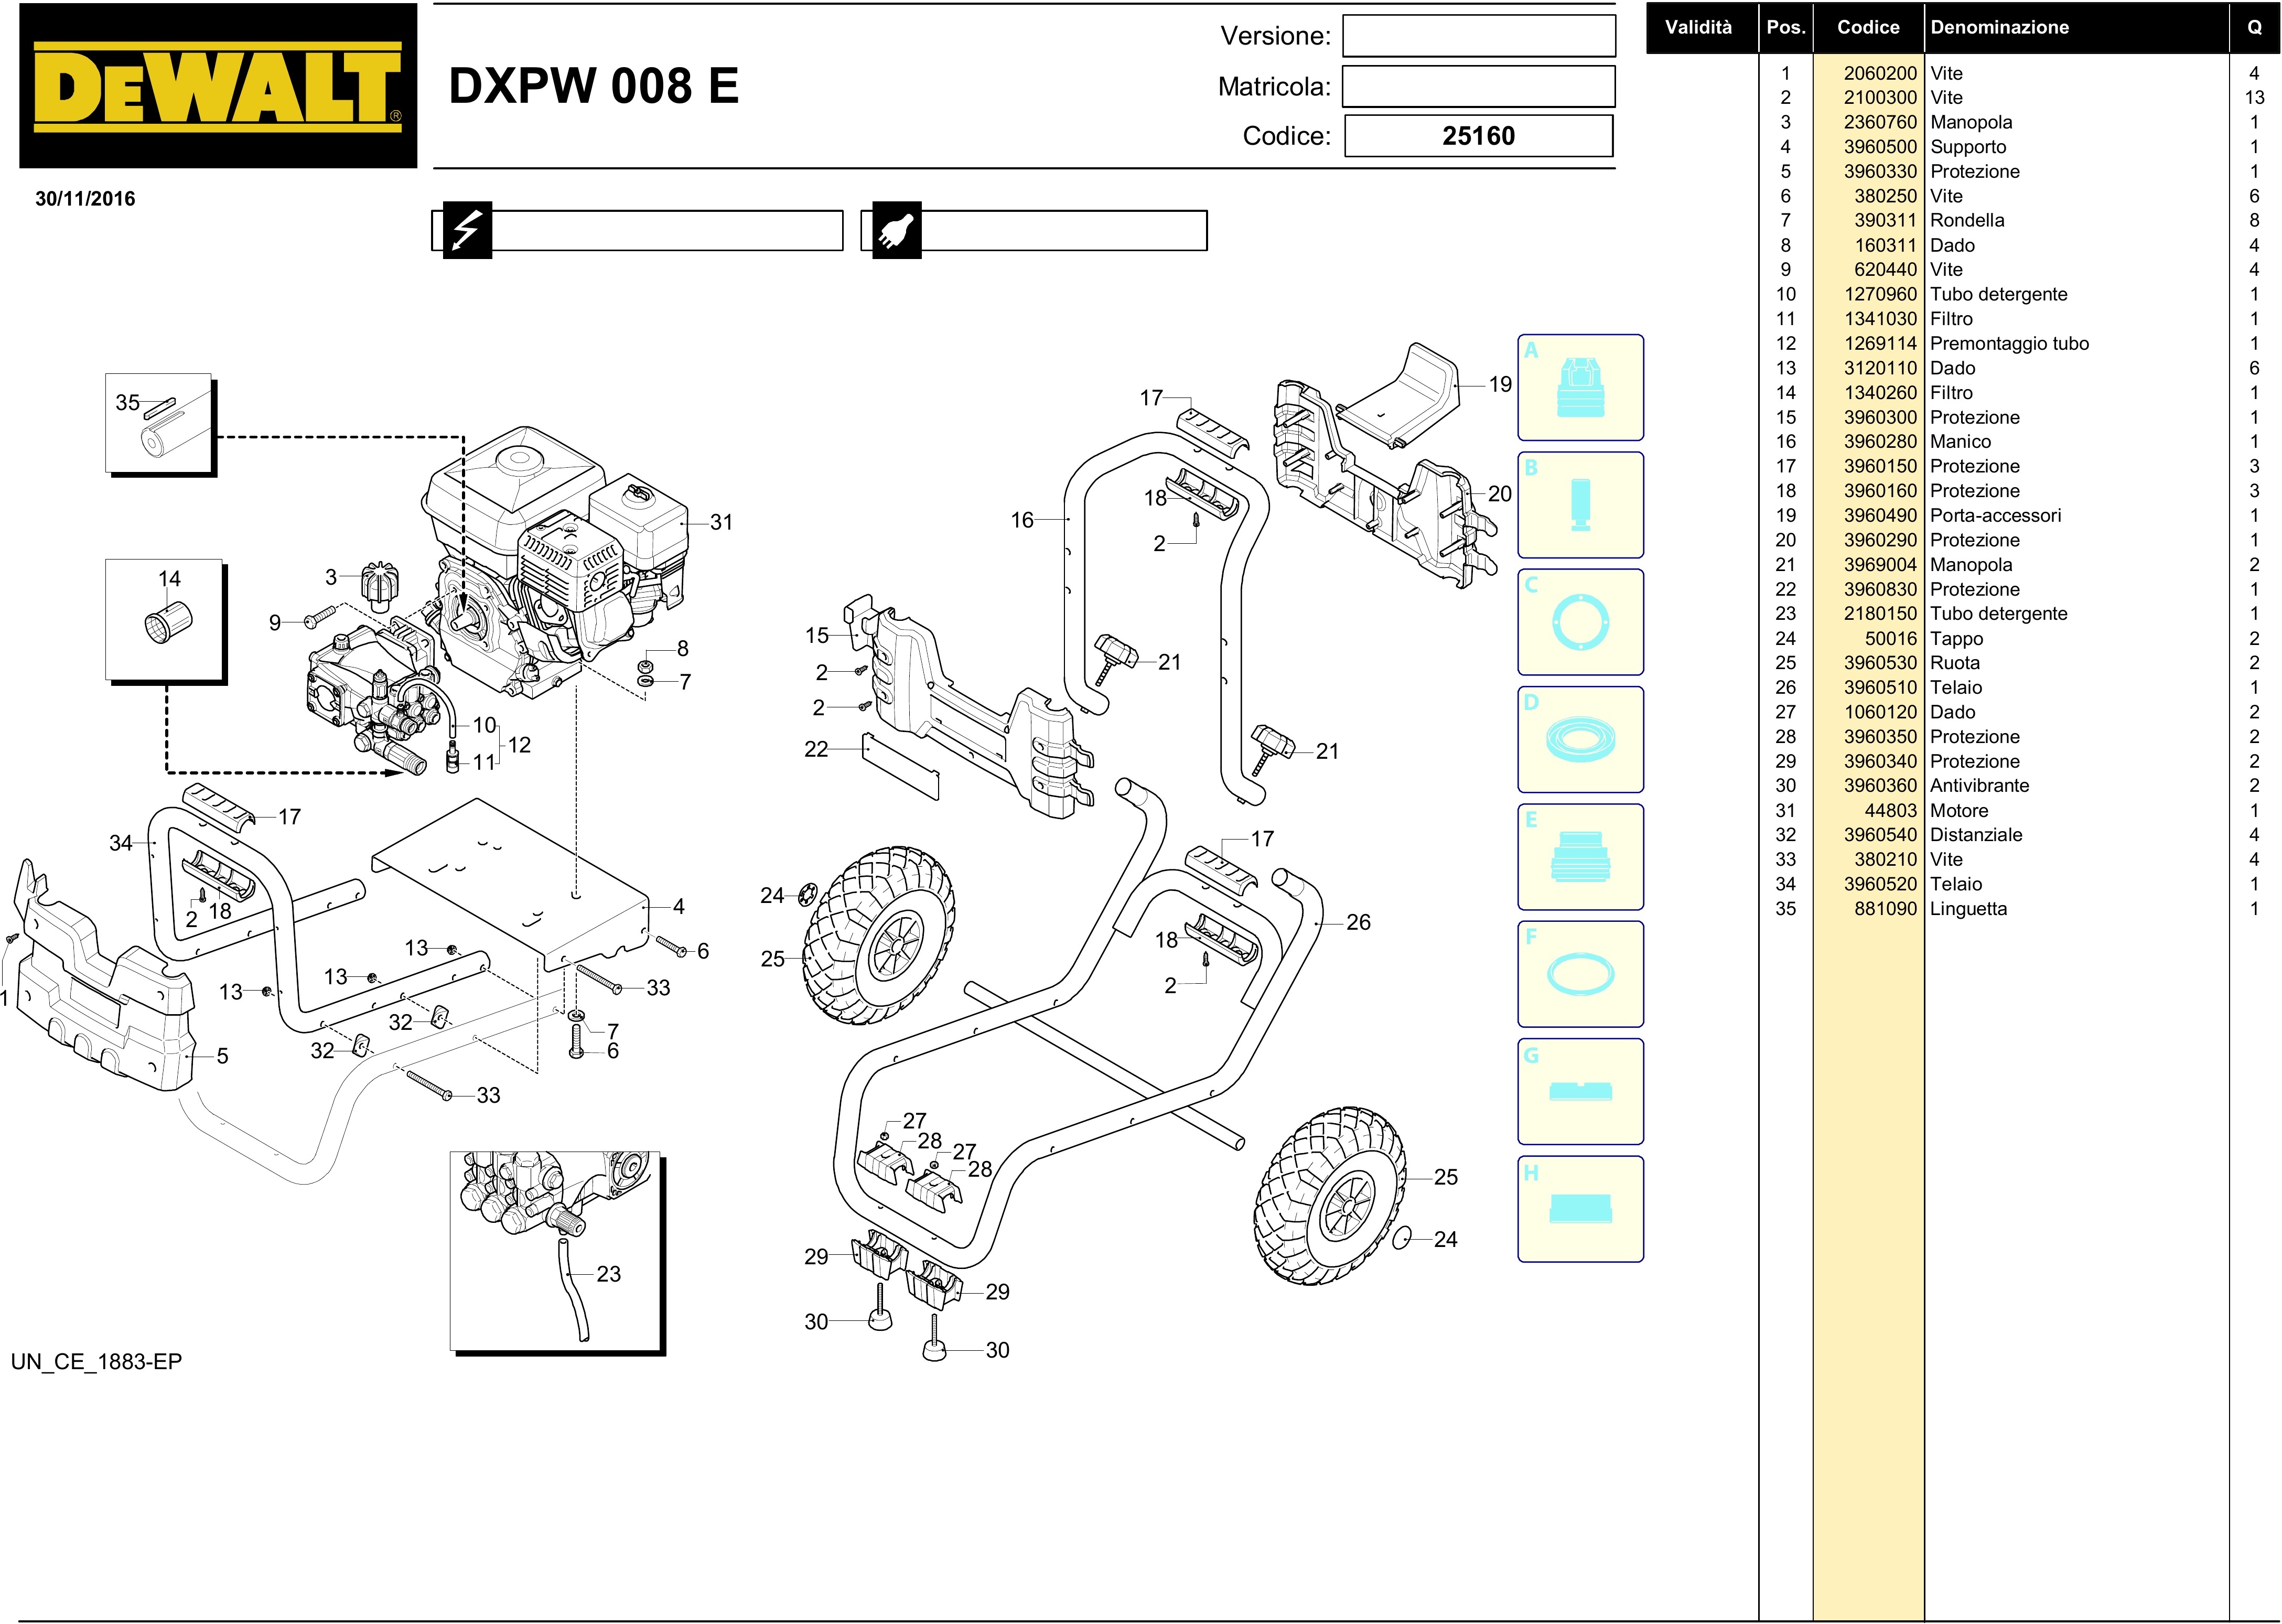
Task: Select the model title DXPW 008 E
Action: (594, 86)
